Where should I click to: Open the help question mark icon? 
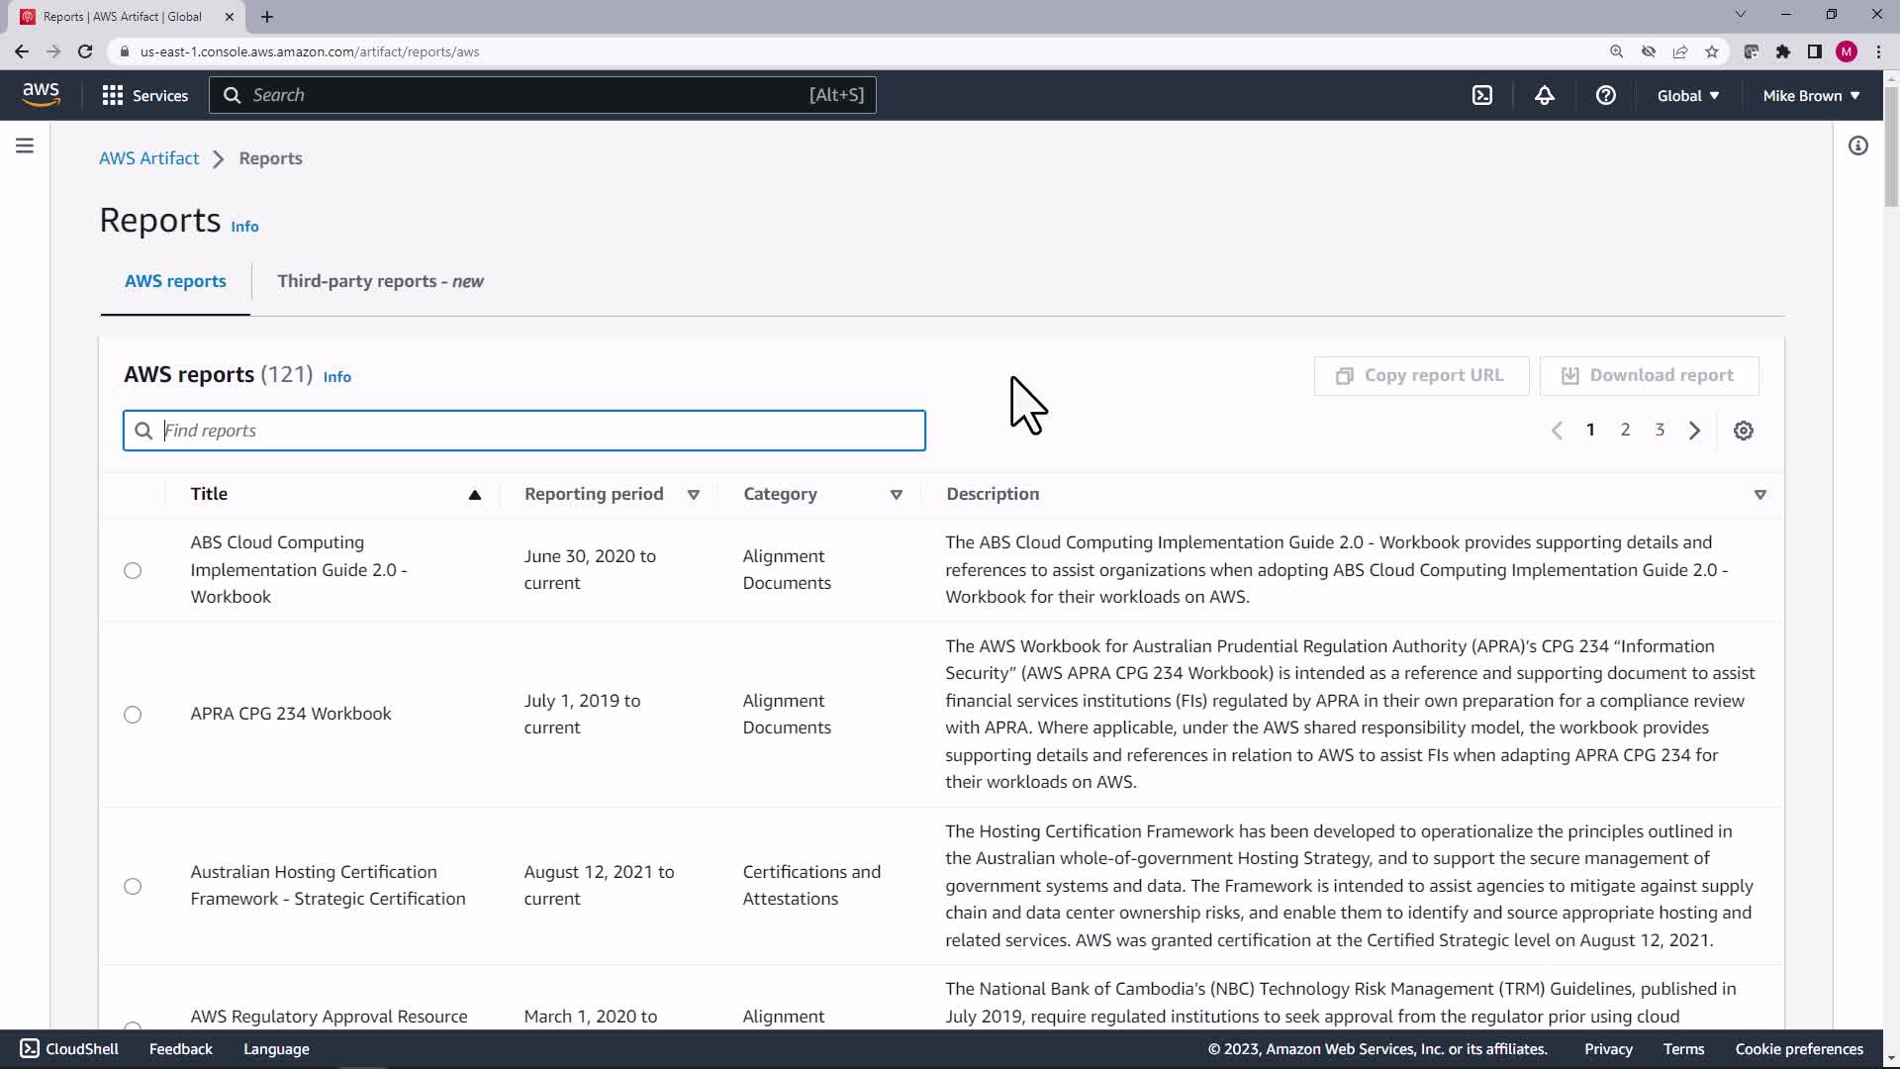tap(1605, 95)
